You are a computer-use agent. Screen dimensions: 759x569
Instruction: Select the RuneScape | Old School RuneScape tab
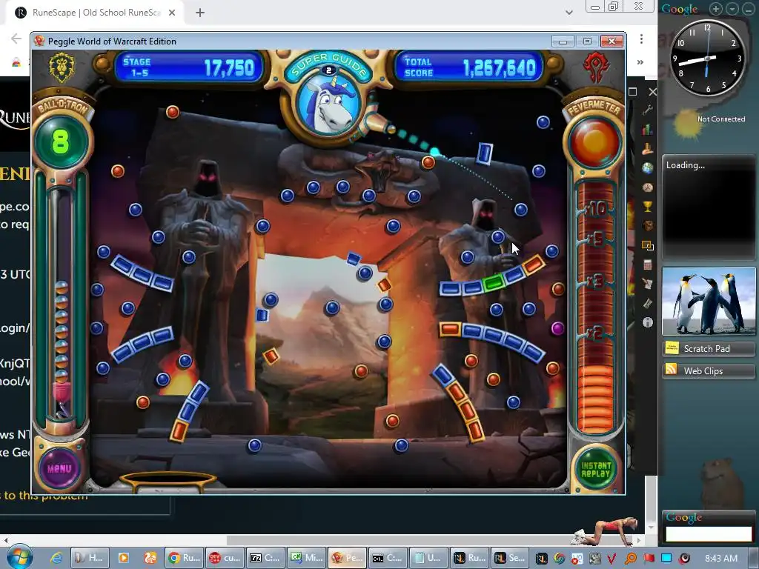[x=96, y=13]
